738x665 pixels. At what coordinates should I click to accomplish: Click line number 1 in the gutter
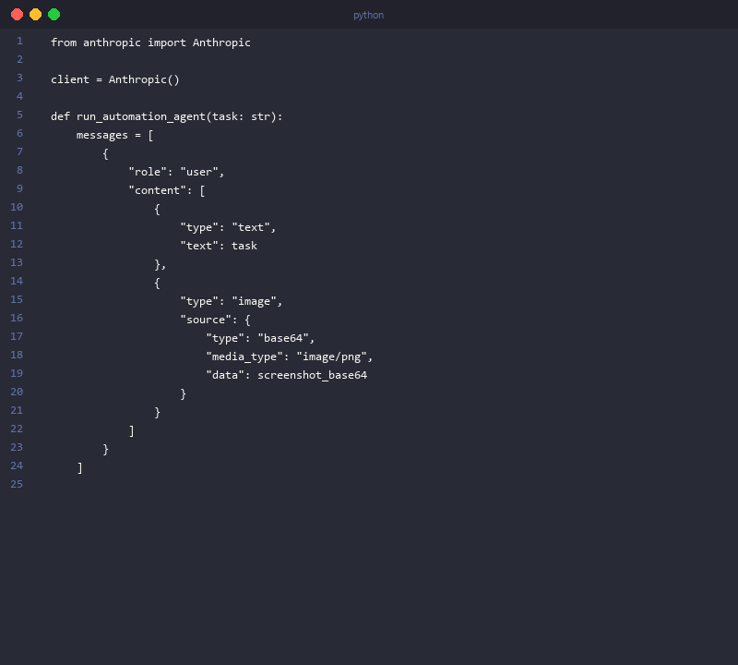tap(19, 41)
